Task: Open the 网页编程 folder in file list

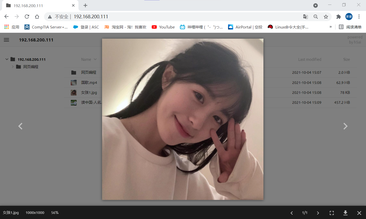Action: pyautogui.click(x=89, y=72)
